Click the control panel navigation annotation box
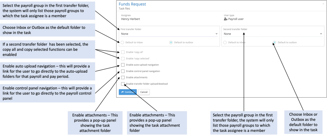This screenshot has height=136, width=327. [48, 93]
